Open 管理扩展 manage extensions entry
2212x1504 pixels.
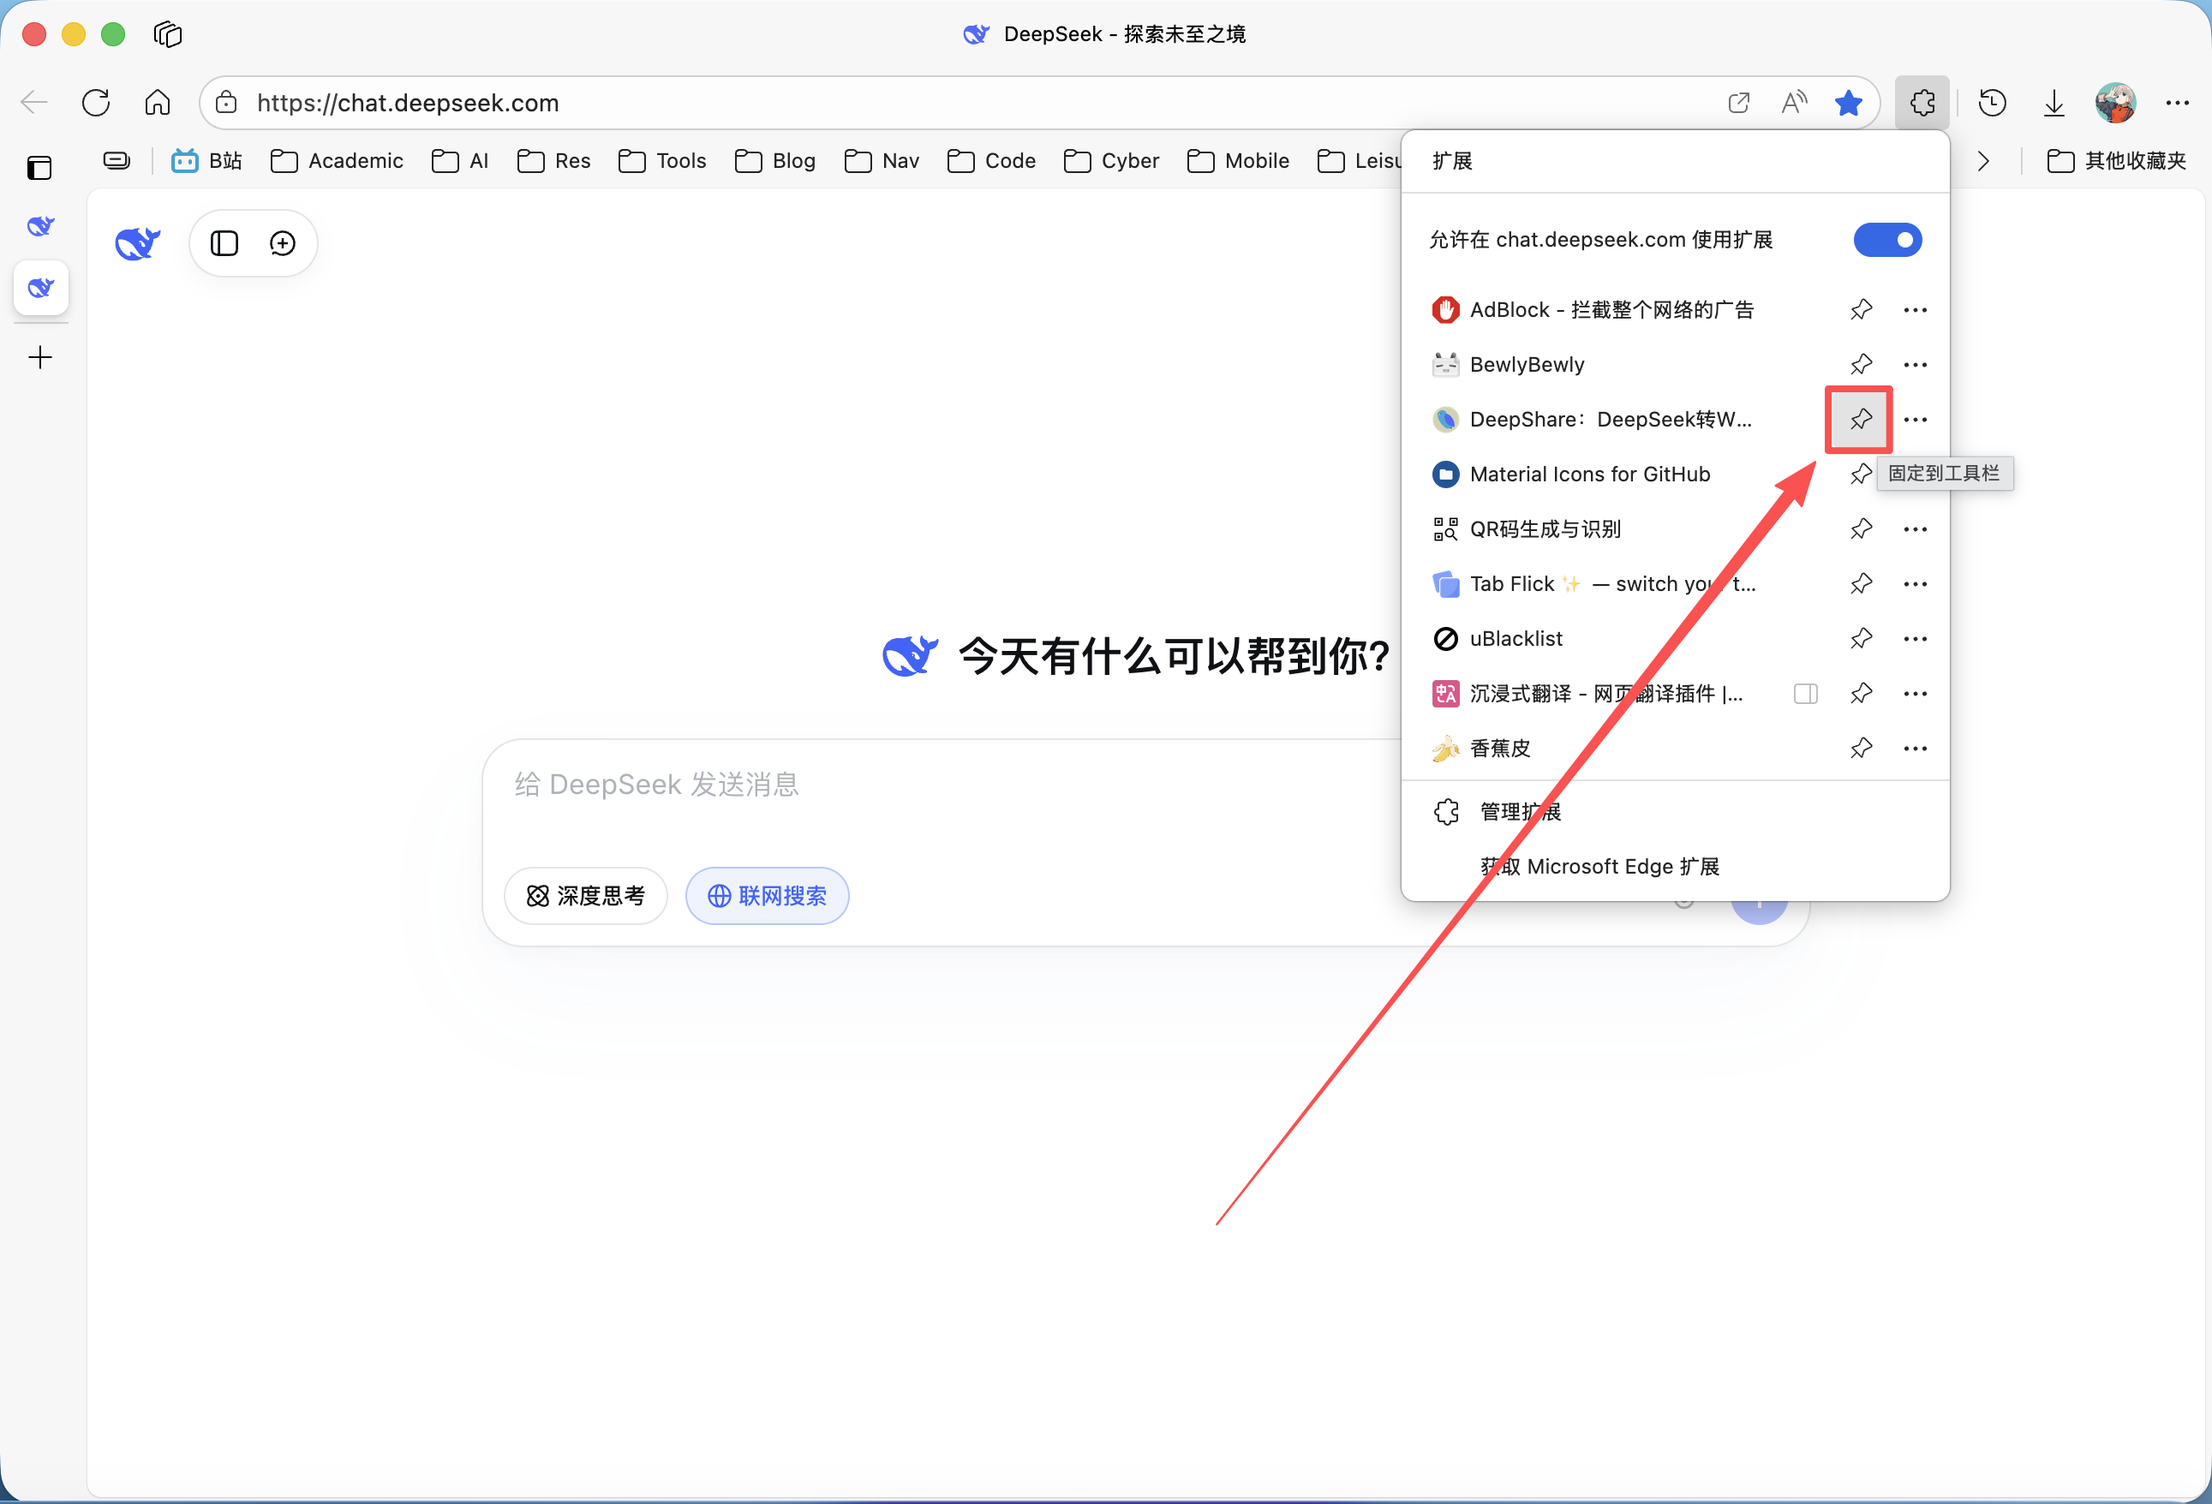pos(1520,811)
